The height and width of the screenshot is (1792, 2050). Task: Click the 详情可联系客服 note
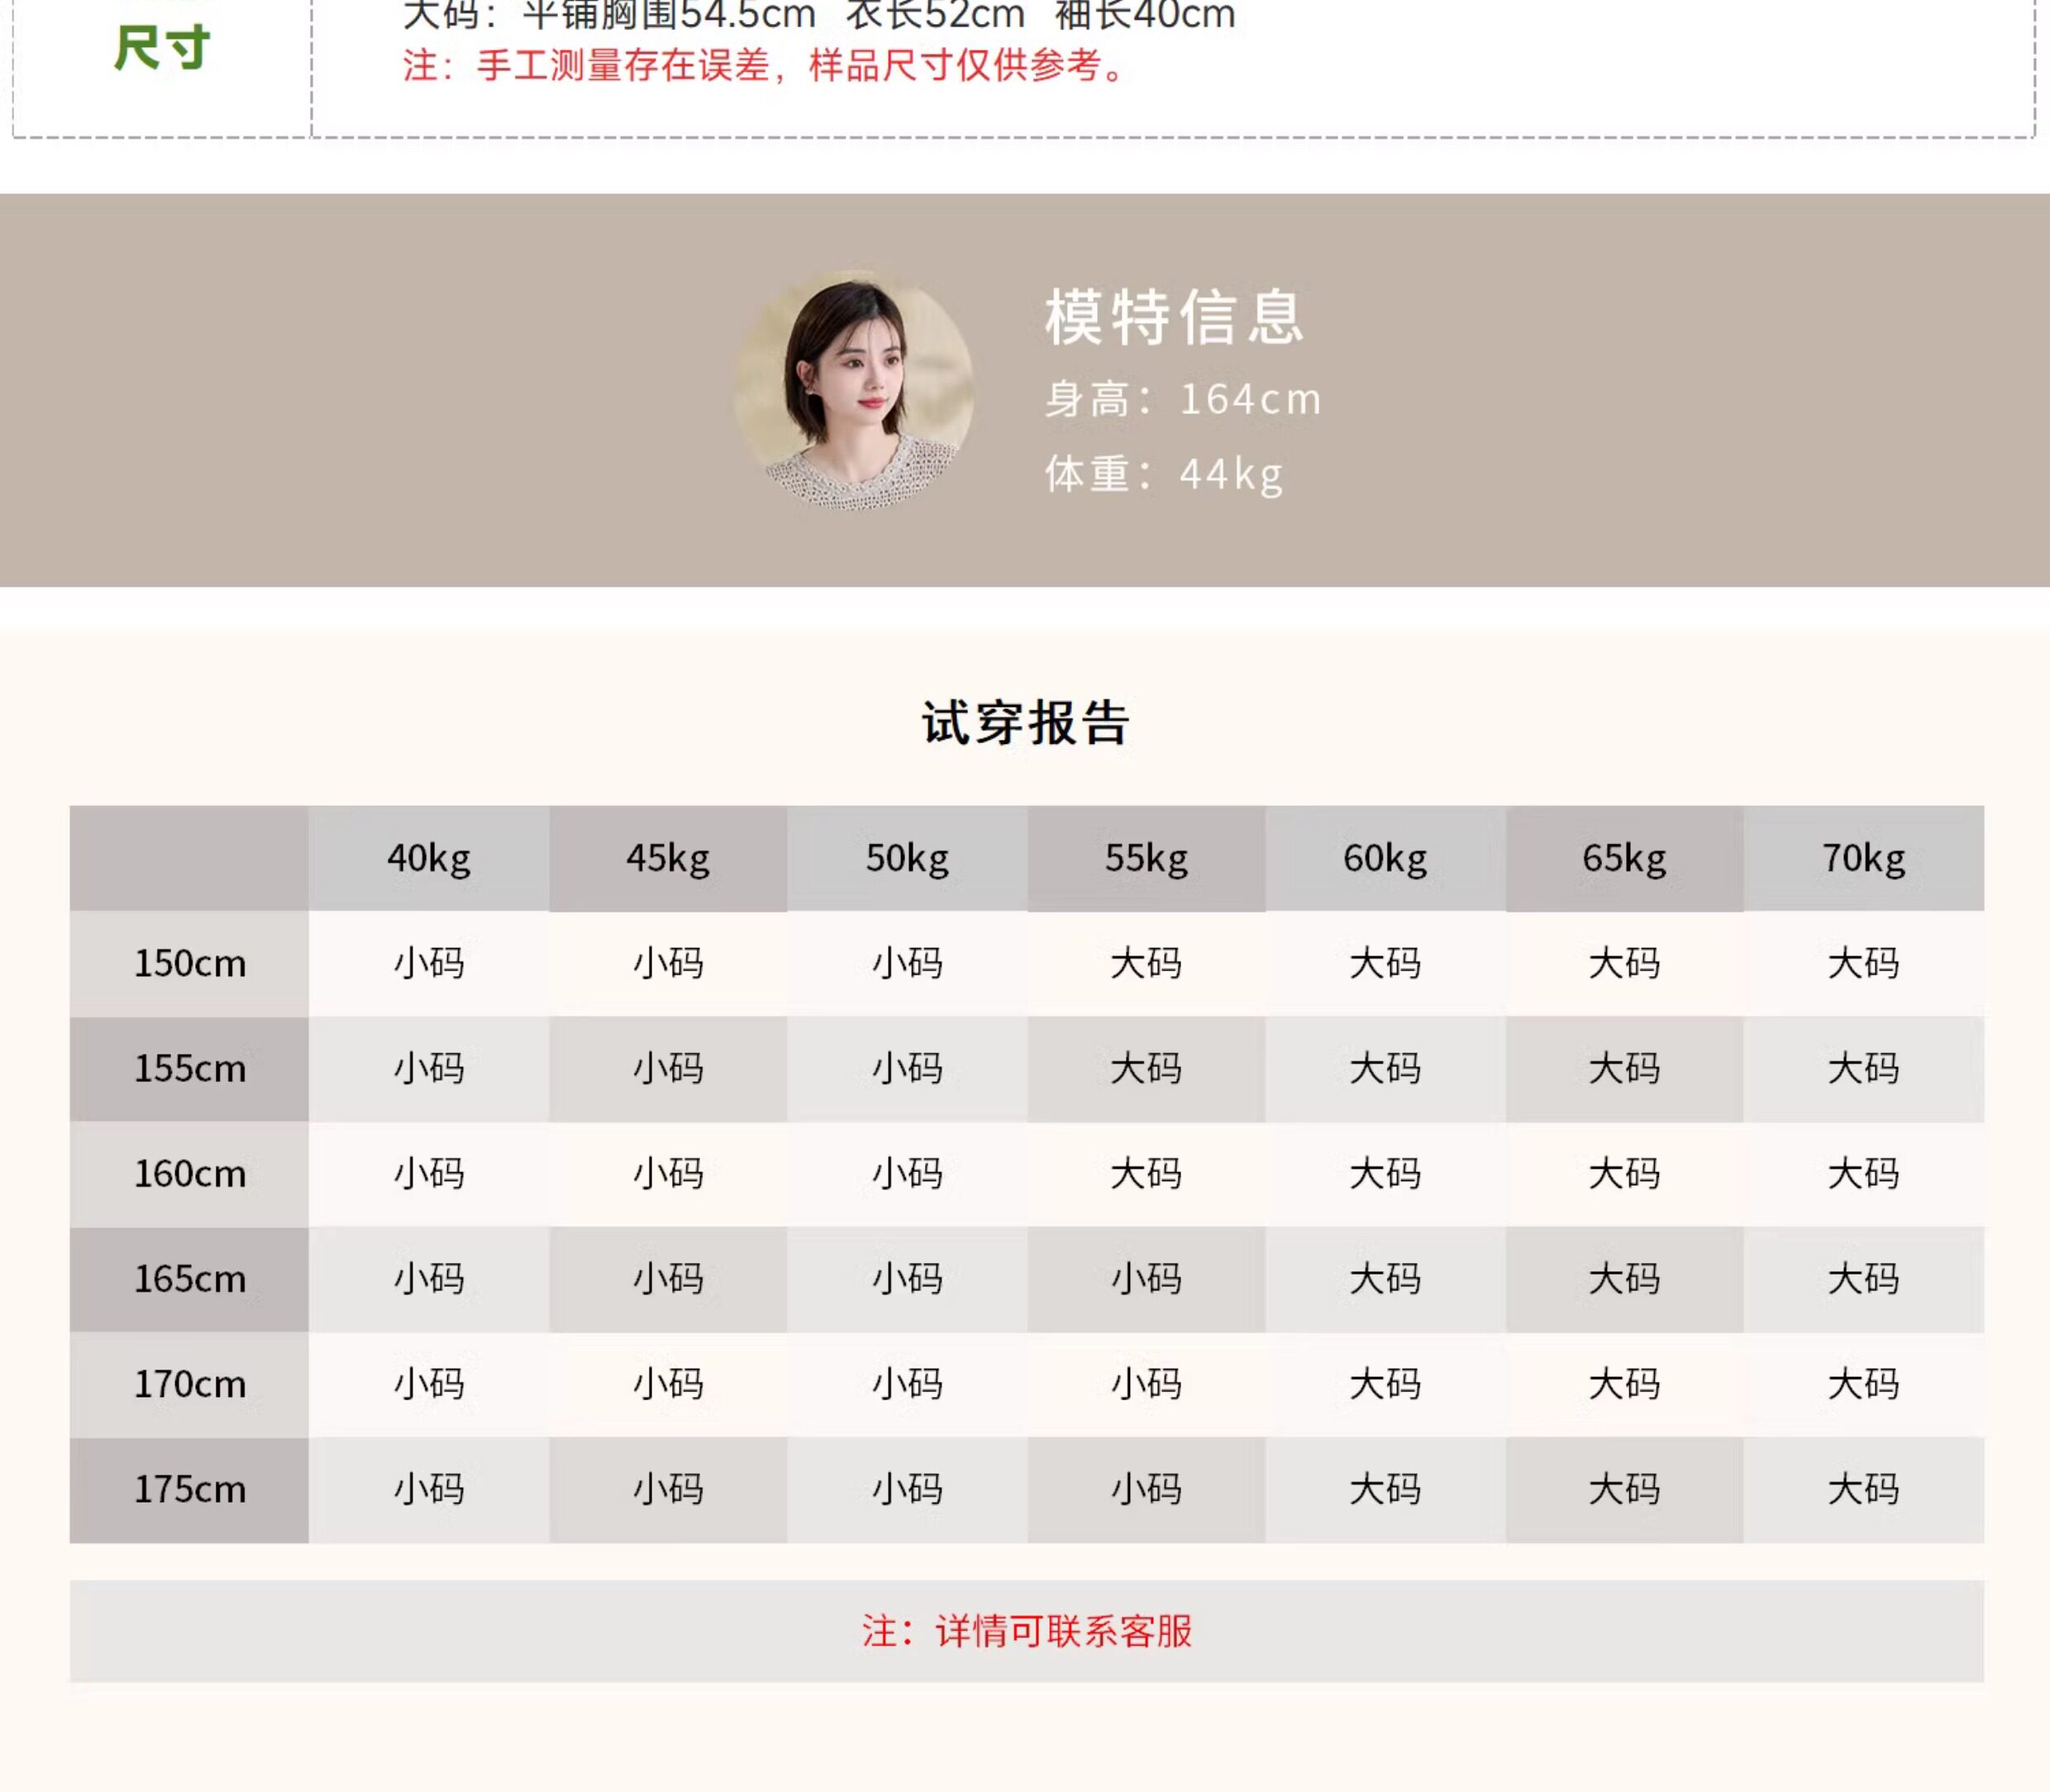tap(1027, 1631)
